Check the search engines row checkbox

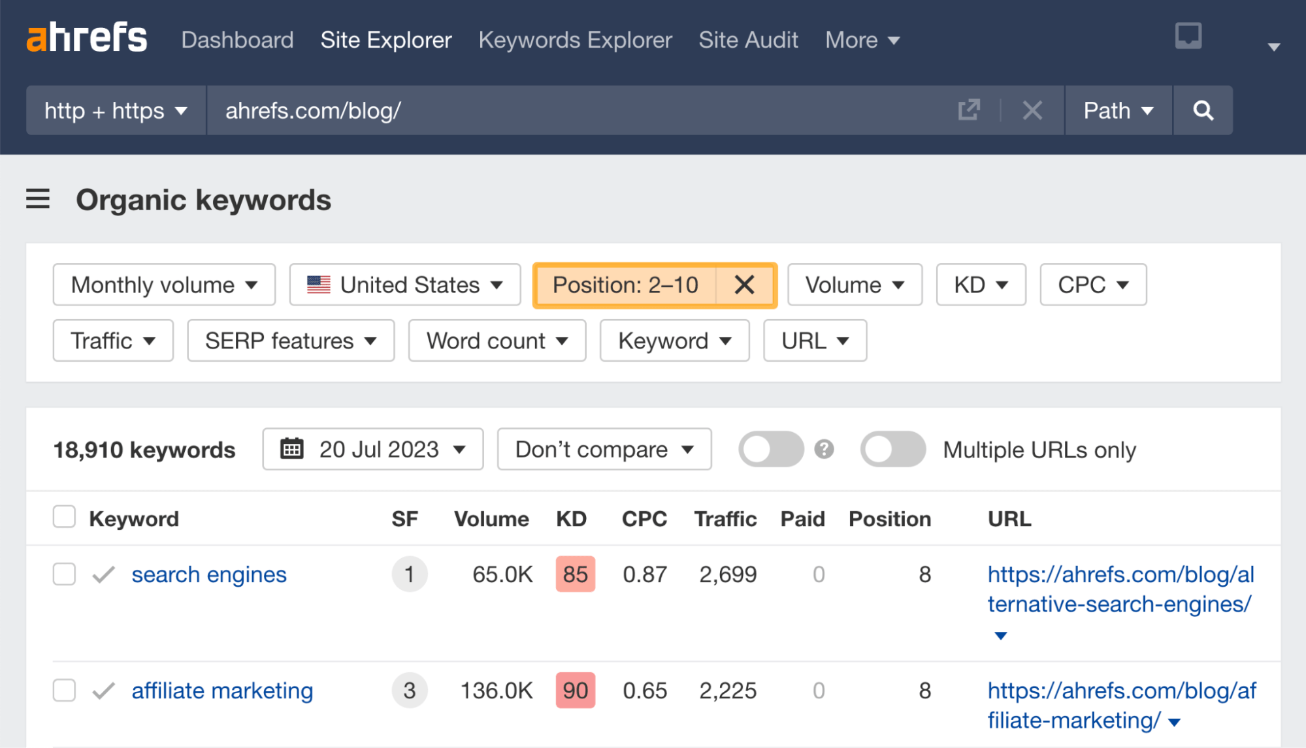pyautogui.click(x=64, y=574)
